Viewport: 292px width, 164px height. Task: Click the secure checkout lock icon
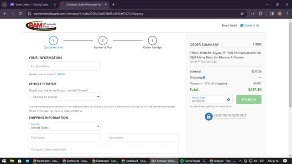(209, 117)
